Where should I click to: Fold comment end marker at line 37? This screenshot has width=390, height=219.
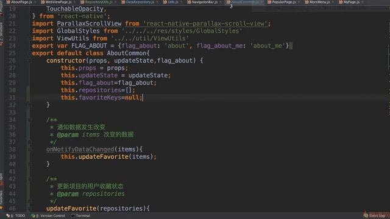(x=29, y=142)
